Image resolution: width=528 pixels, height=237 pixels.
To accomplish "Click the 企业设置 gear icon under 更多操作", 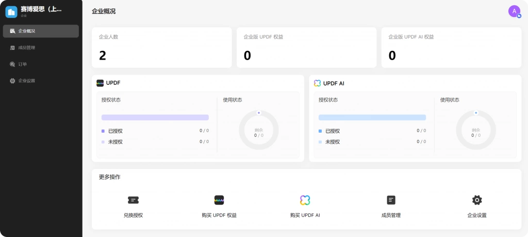I will point(477,200).
